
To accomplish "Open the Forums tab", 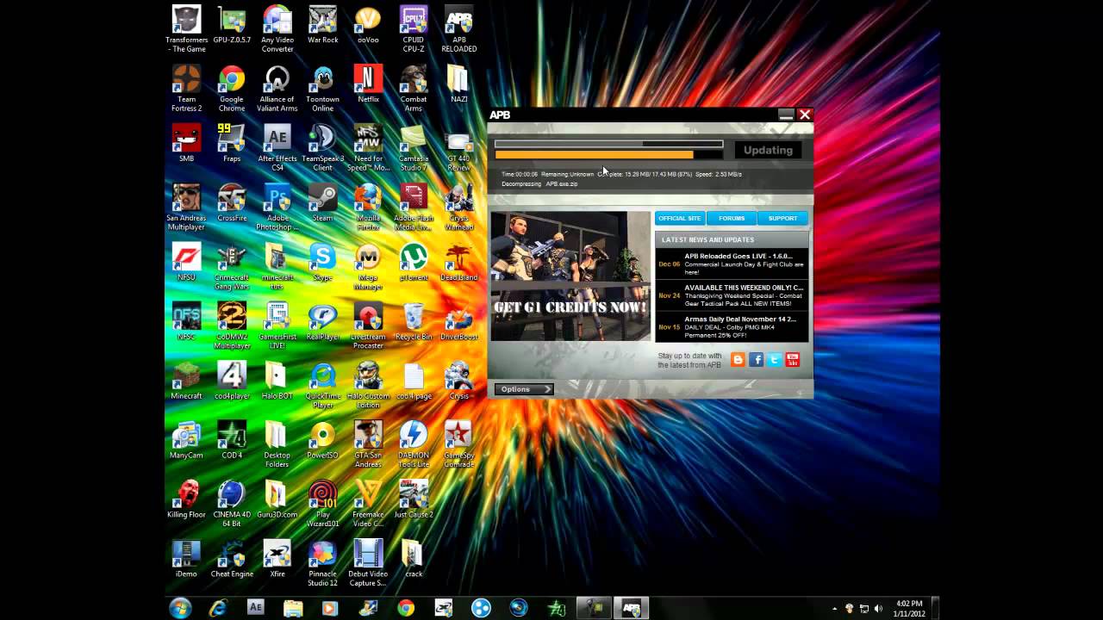I will pyautogui.click(x=732, y=218).
